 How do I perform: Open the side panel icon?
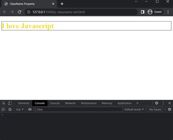tap(142, 12)
